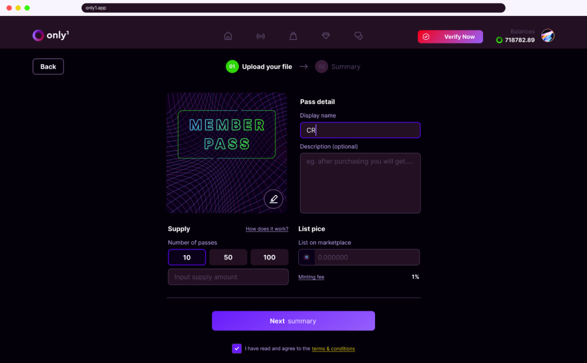Uncheck the terms agreement checkbox
The image size is (587, 363).
237,348
